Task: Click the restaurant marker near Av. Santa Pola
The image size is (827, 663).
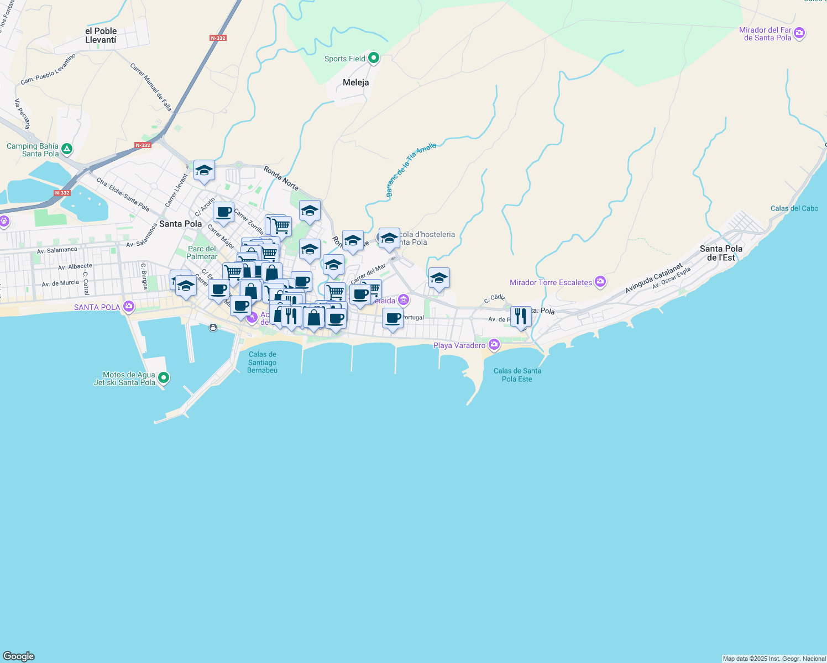Action: click(x=520, y=316)
